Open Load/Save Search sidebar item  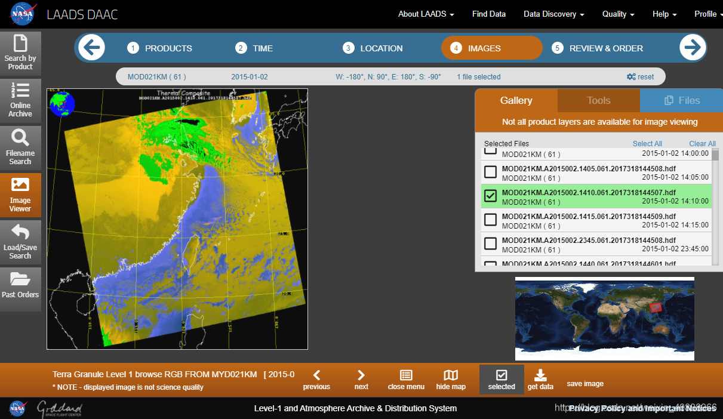[x=20, y=242]
